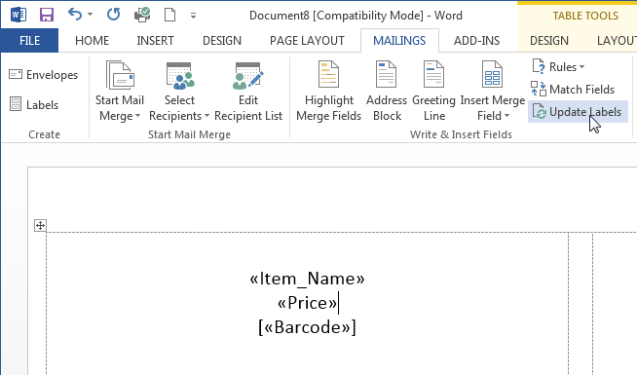The width and height of the screenshot is (637, 375).
Task: Insert a Greeting Line
Action: coord(433,92)
